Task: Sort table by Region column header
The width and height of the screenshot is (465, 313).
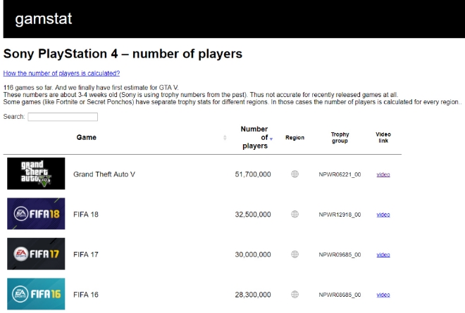Action: pyautogui.click(x=294, y=137)
